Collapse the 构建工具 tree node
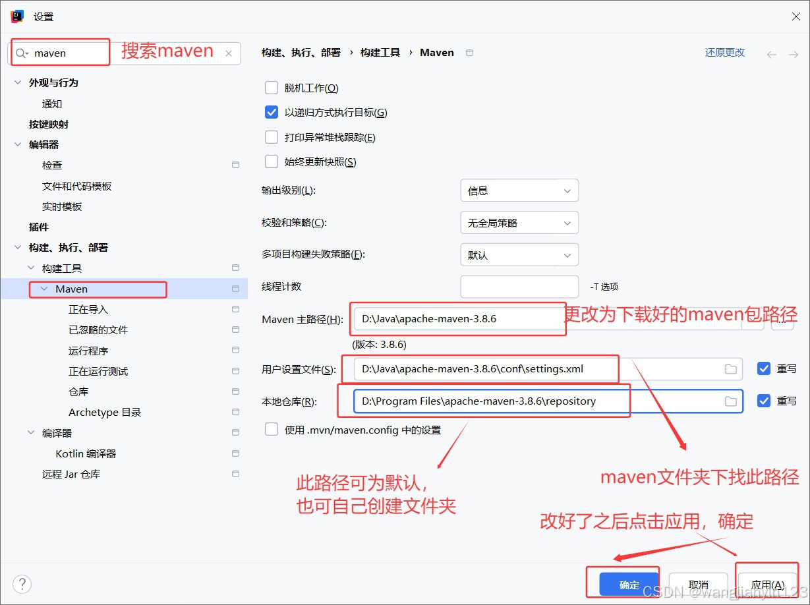Viewport: 810px width, 605px height. (x=31, y=268)
